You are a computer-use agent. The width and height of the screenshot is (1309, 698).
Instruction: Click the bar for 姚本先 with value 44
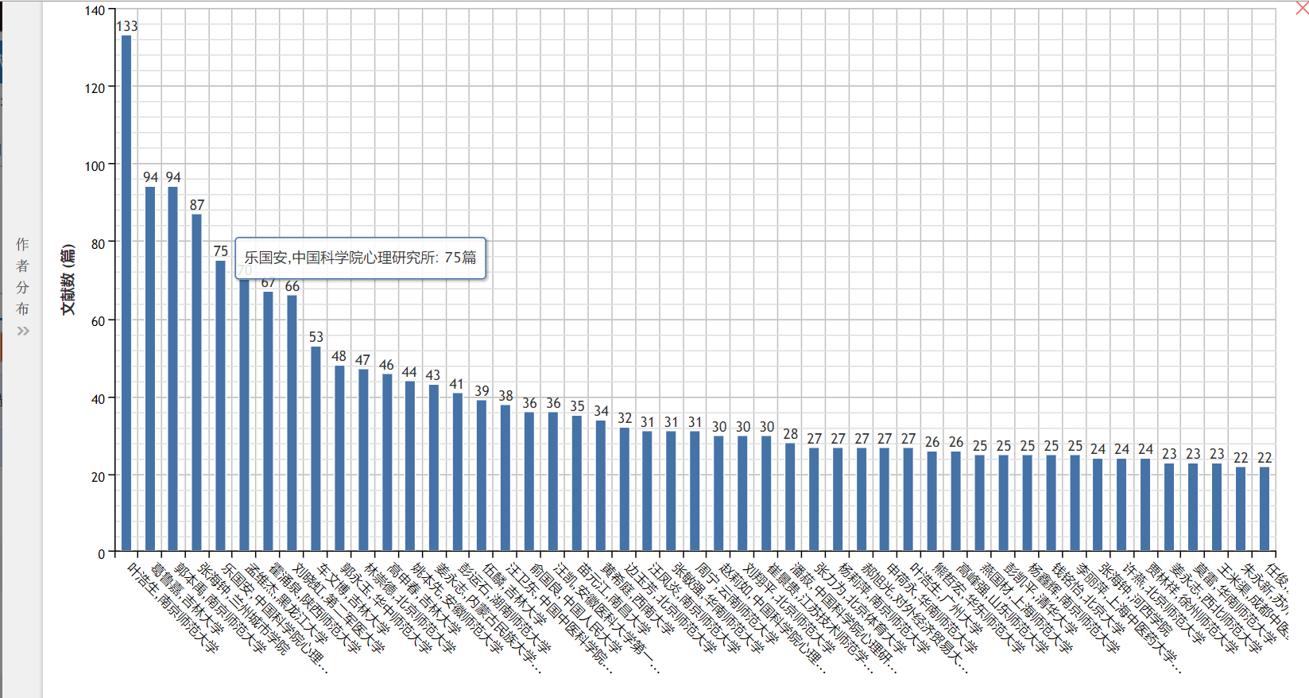point(410,466)
